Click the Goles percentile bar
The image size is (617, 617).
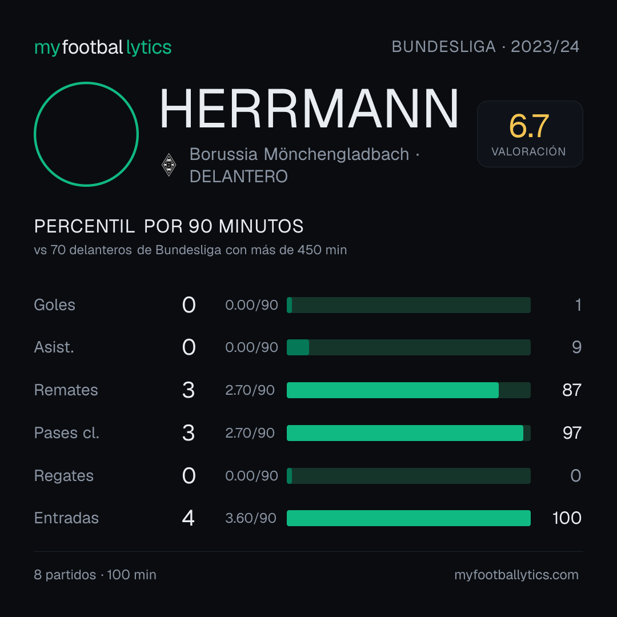[x=408, y=305]
